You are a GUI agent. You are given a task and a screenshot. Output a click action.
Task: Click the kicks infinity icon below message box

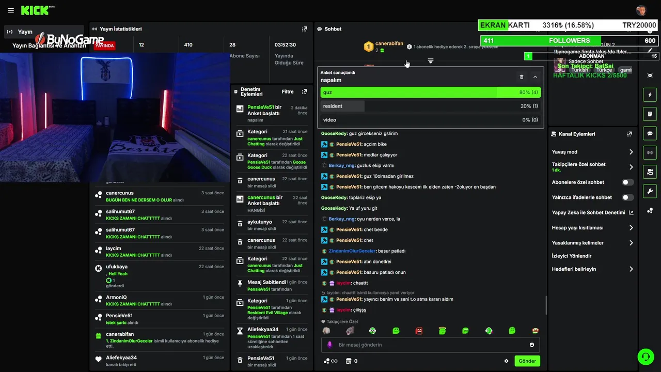pos(330,361)
